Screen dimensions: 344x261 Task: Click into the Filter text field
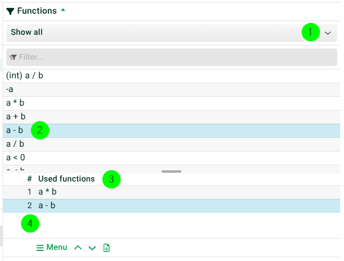pyautogui.click(x=171, y=57)
